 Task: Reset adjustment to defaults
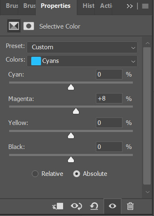tap(94, 206)
